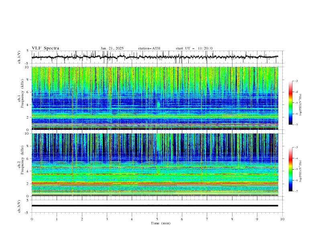318x246 pixels.
Task: Click the date "Jan. 21, 2025"
Action: click(112, 48)
